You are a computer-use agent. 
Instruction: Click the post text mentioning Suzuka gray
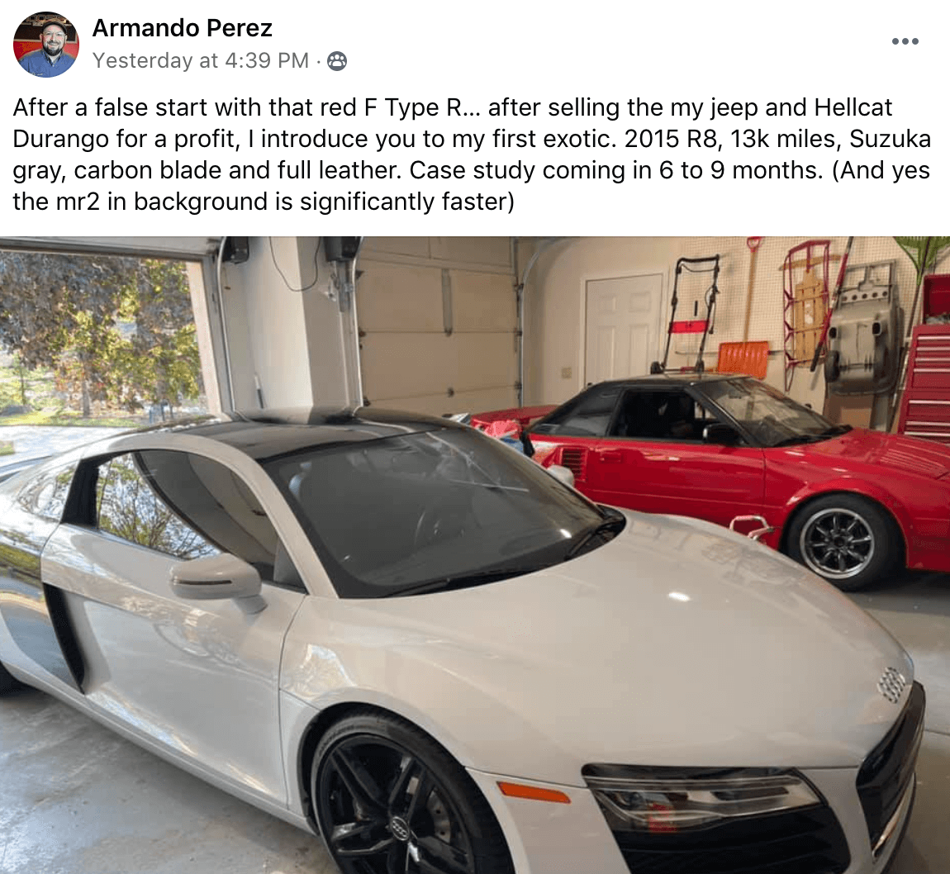(472, 154)
